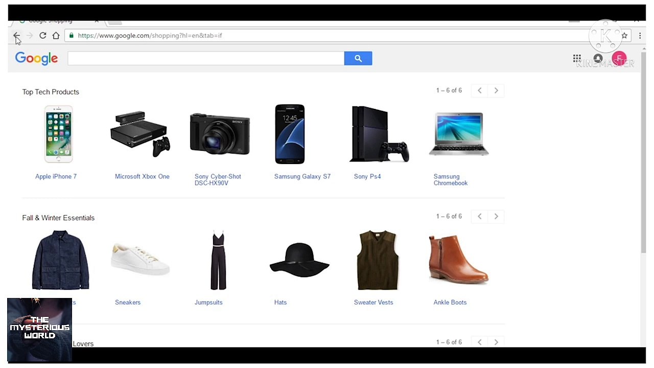Open Samsung Galaxy S7 link
654x368 pixels.
coord(302,176)
